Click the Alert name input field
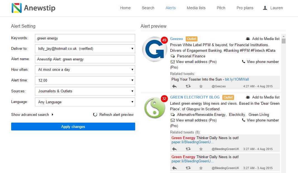 pos(85,59)
